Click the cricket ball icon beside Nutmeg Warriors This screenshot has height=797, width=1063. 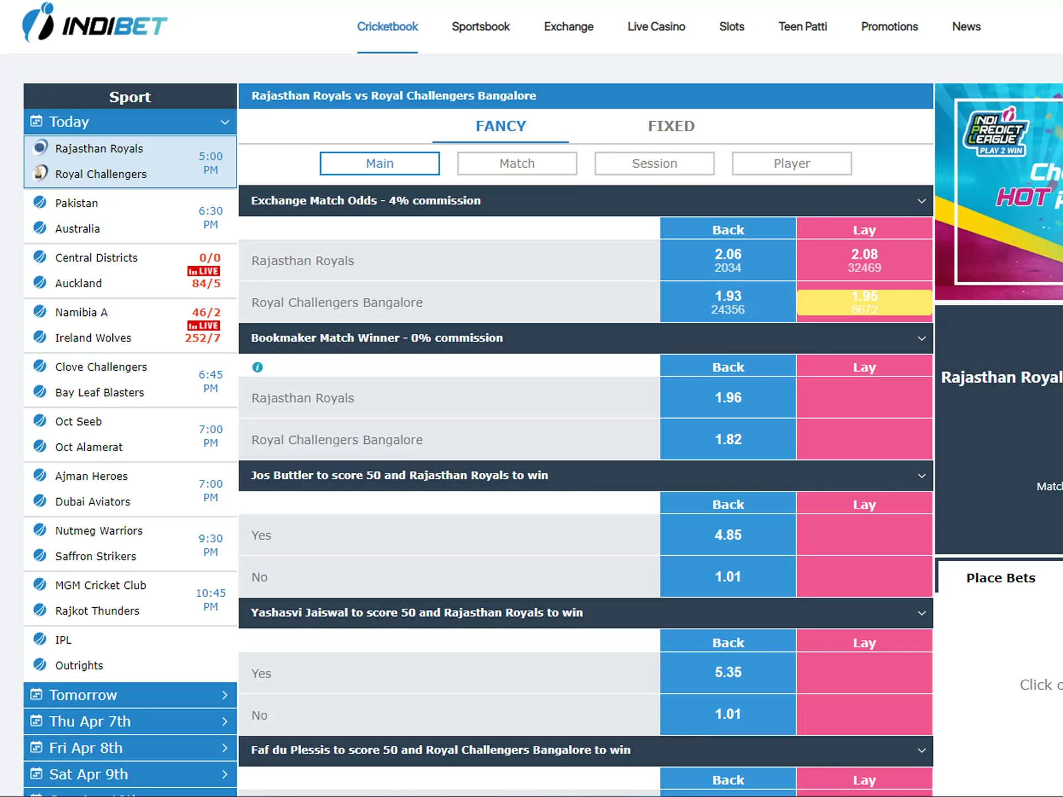(40, 530)
